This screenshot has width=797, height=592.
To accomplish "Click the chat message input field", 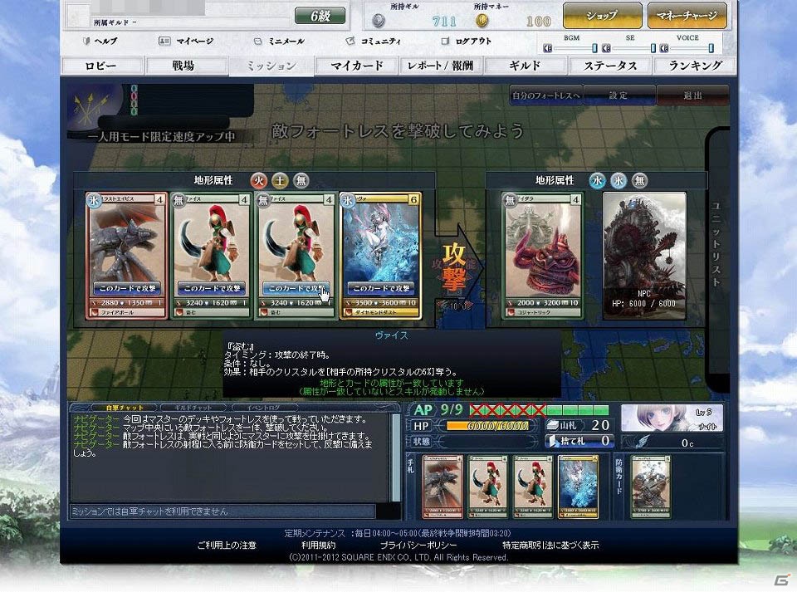I will (222, 511).
